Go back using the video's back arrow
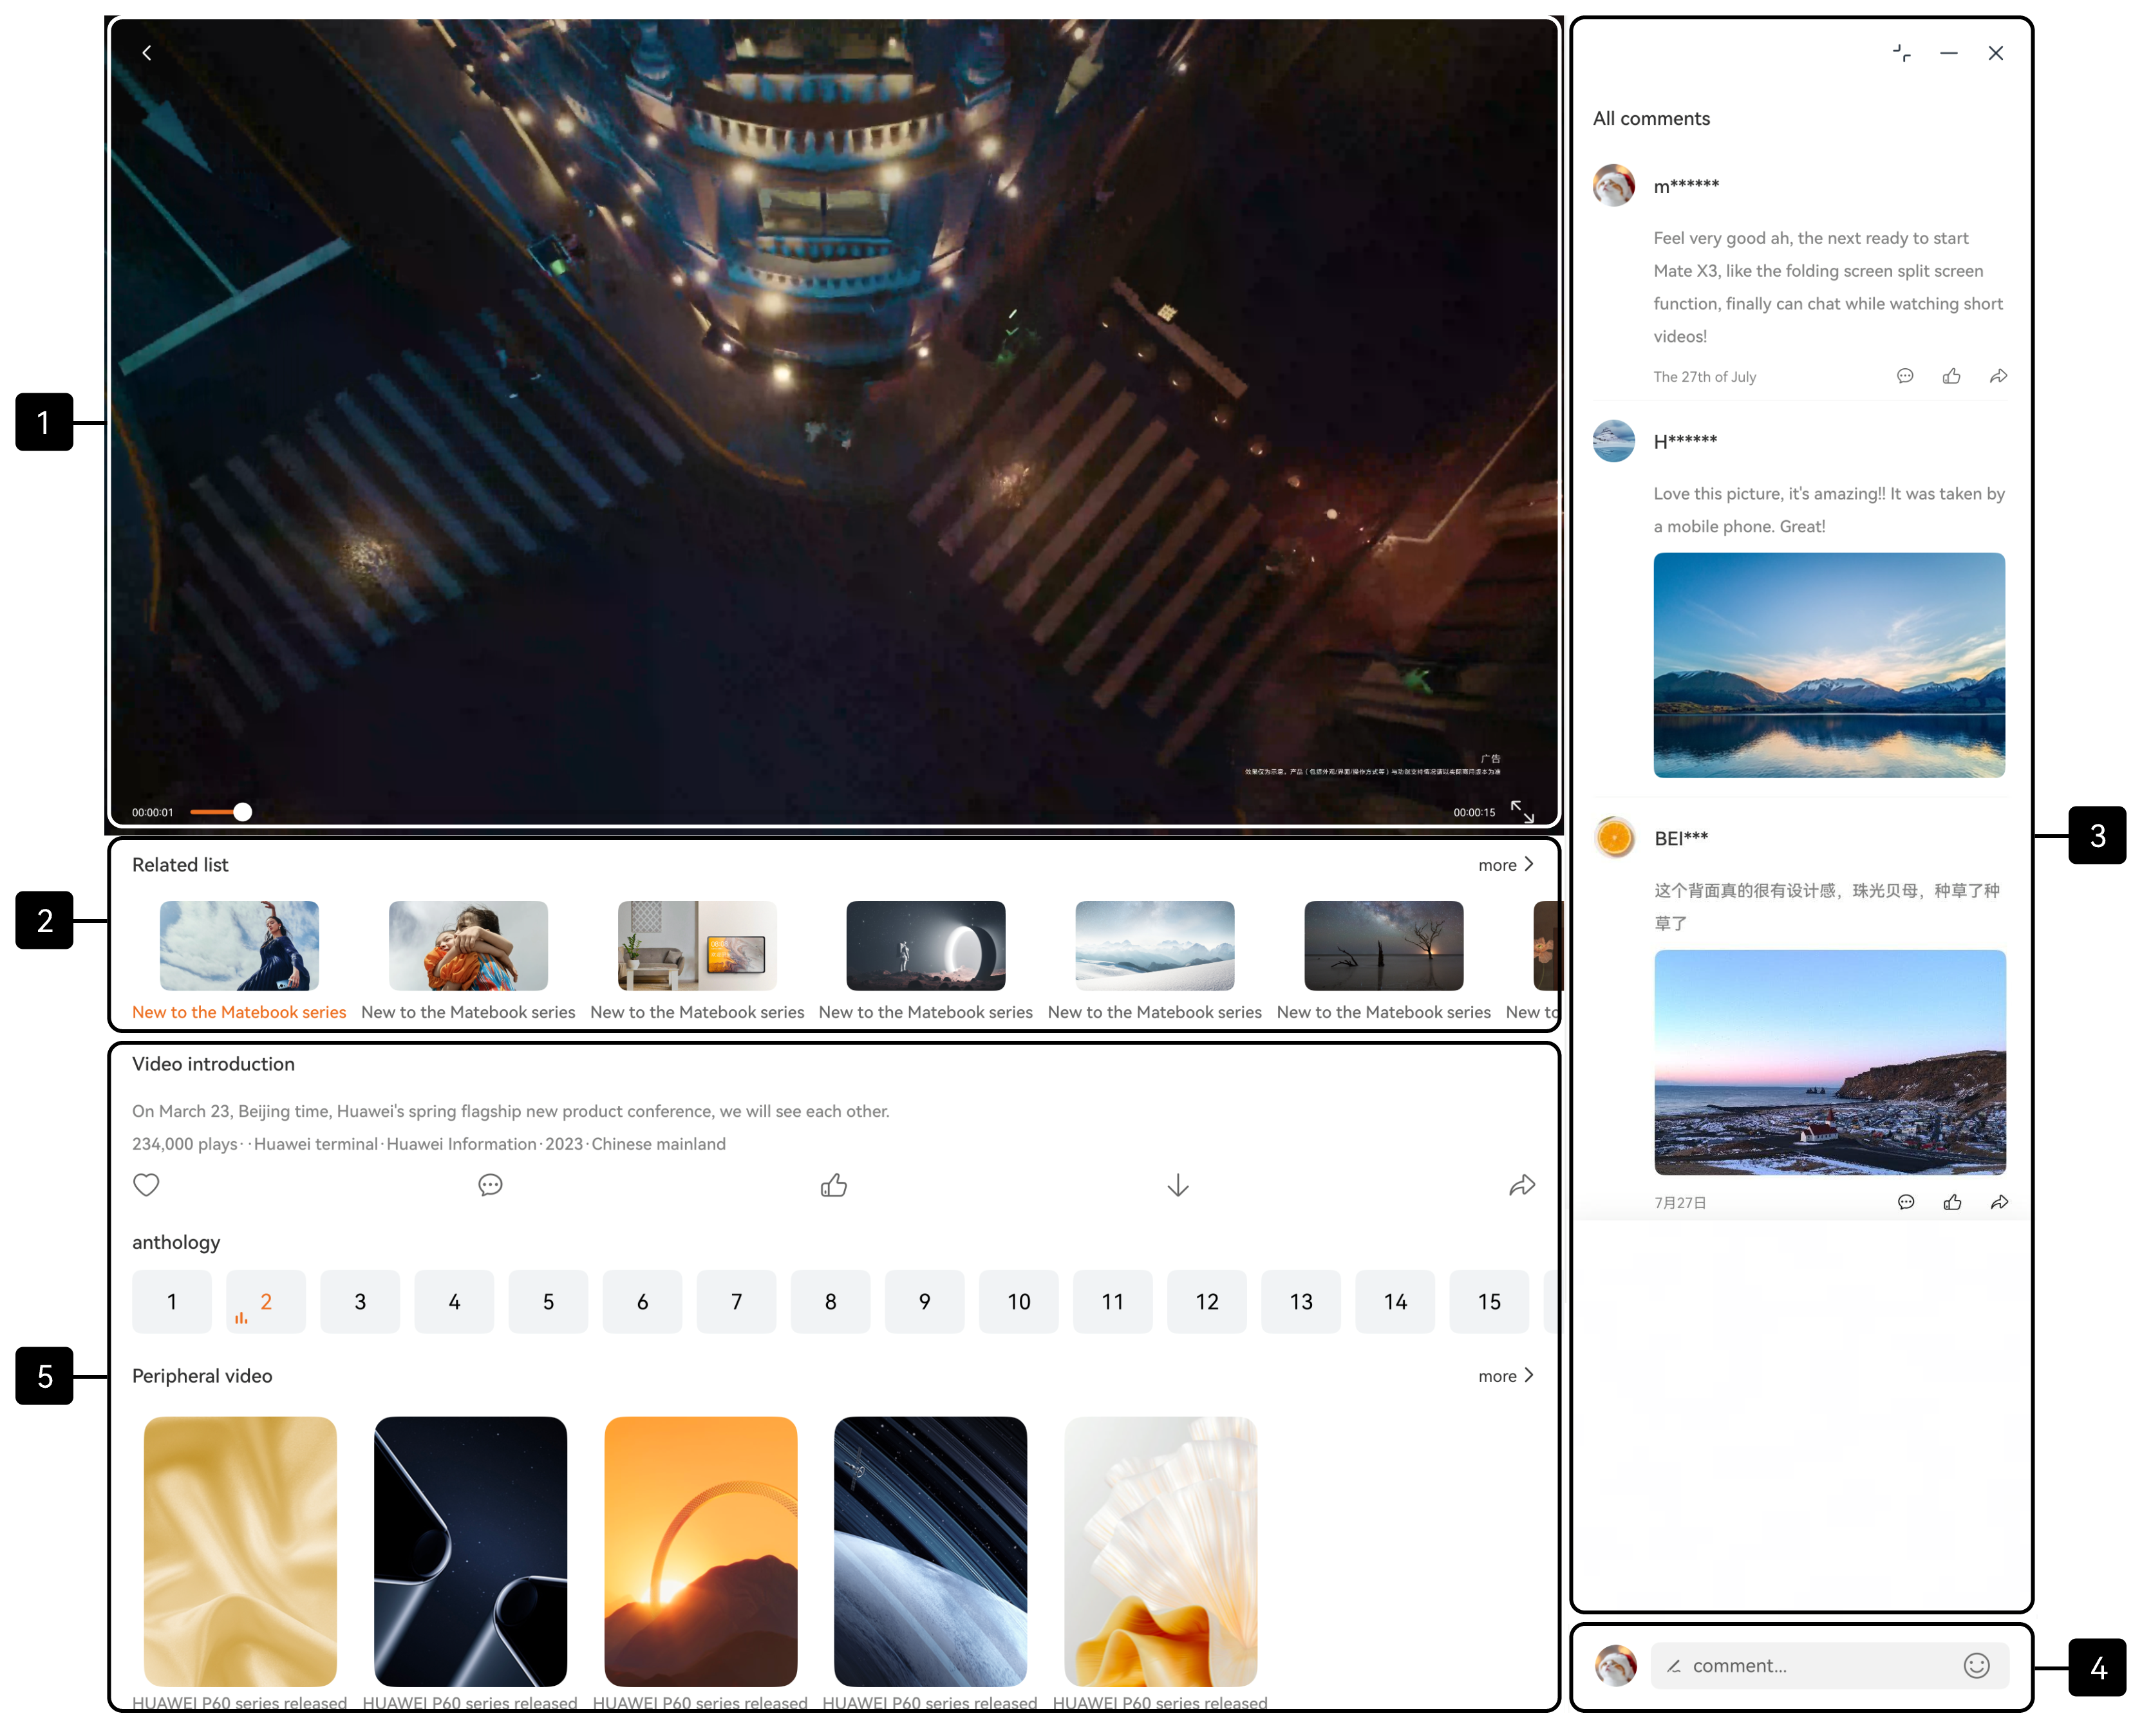This screenshot has width=2142, height=1736. coord(147,53)
